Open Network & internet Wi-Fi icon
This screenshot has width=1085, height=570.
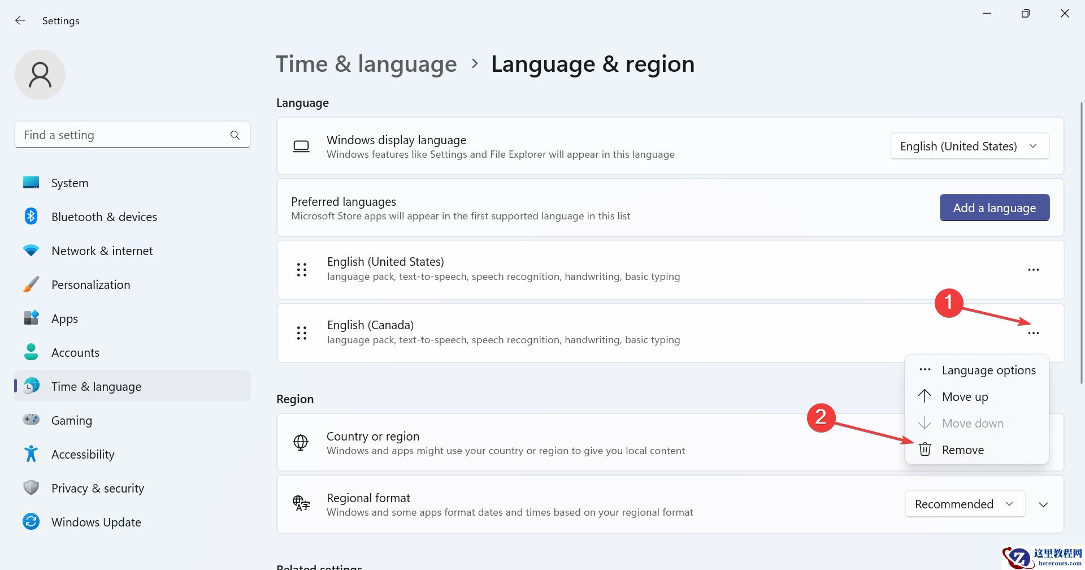[31, 251]
